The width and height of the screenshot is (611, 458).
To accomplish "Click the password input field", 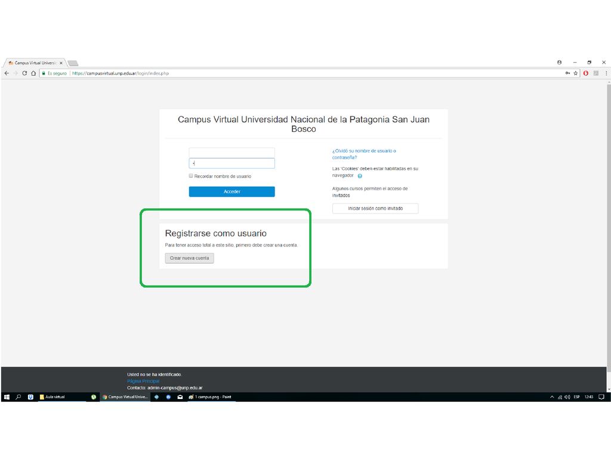I will (x=232, y=163).
